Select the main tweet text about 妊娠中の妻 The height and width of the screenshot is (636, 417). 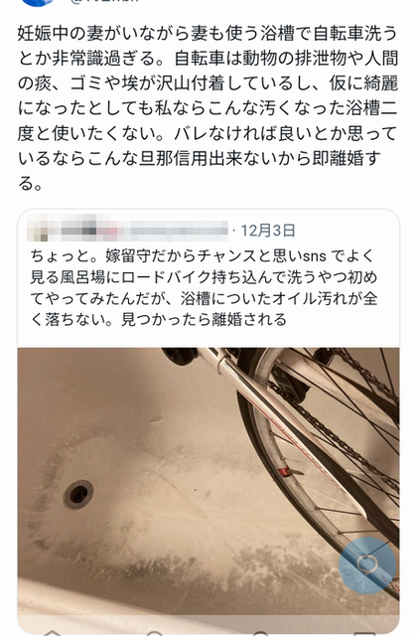[208, 108]
